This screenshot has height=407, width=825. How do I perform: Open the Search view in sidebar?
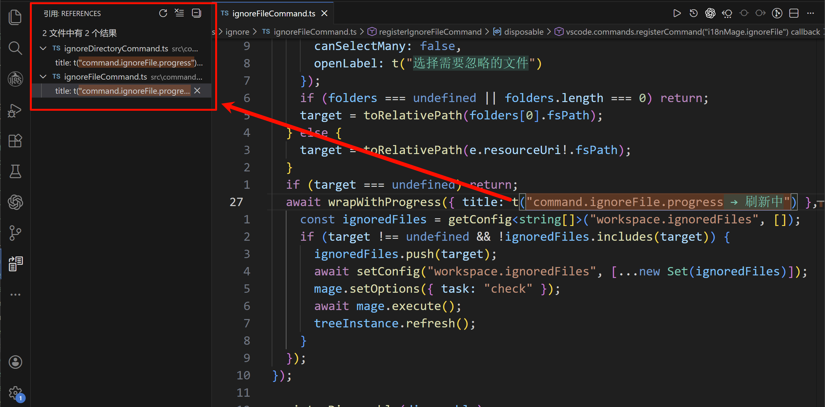(15, 48)
